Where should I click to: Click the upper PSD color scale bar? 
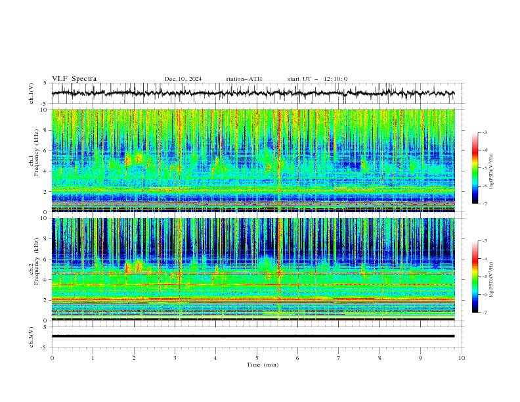pos(475,168)
